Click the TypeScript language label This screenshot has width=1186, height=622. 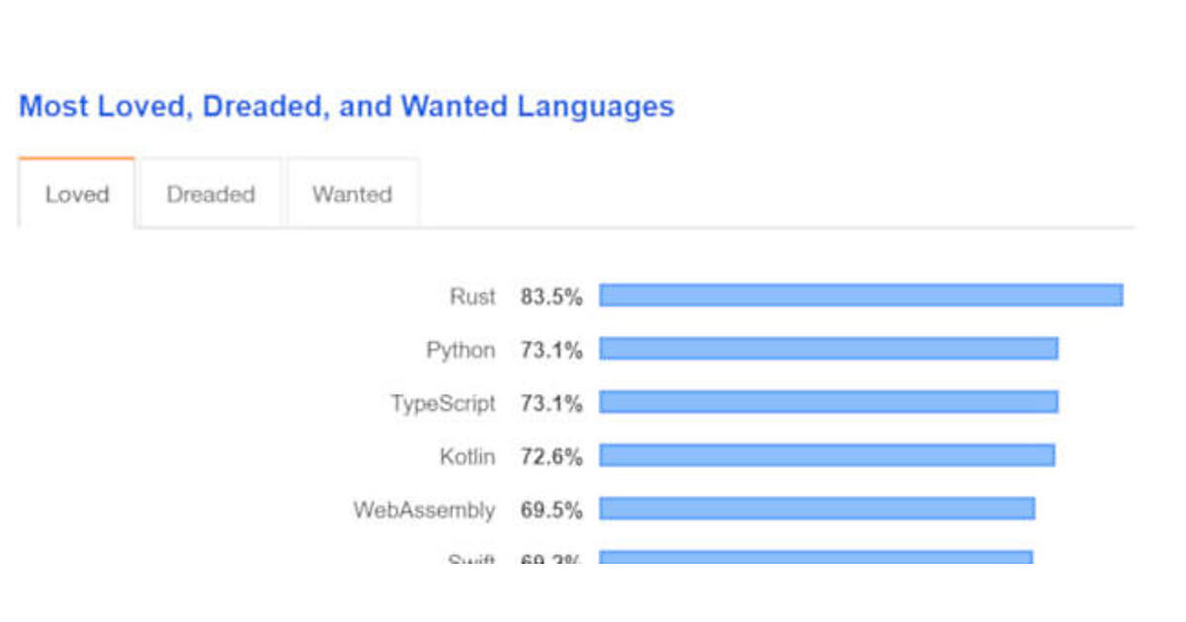pyautogui.click(x=443, y=403)
